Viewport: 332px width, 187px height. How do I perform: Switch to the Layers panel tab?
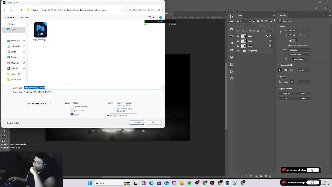coord(239,15)
